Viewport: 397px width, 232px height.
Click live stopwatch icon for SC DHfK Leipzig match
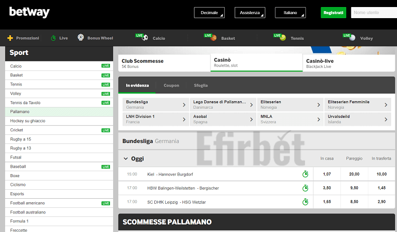[306, 202]
